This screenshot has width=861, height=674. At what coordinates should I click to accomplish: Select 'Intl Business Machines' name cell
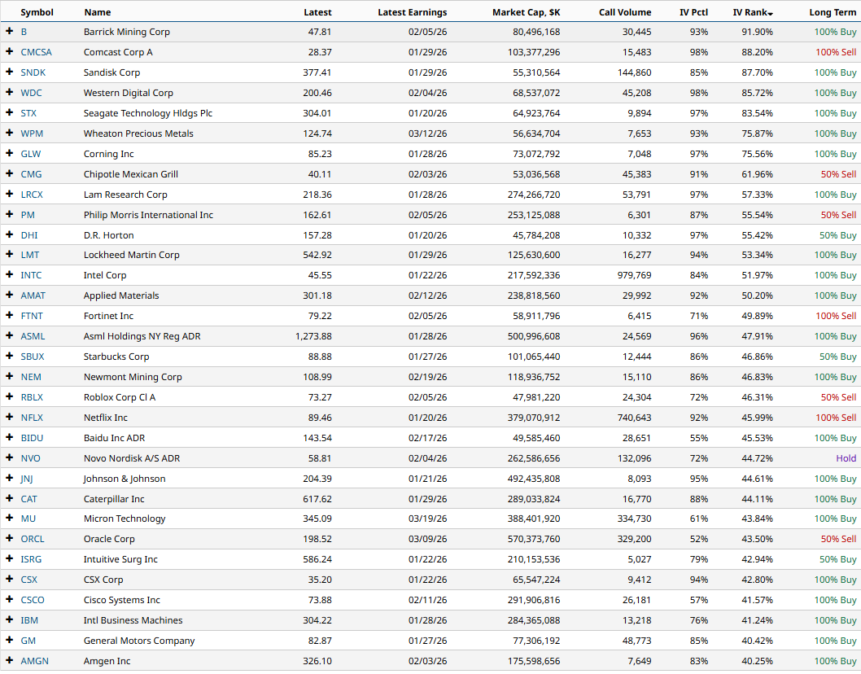coord(133,620)
